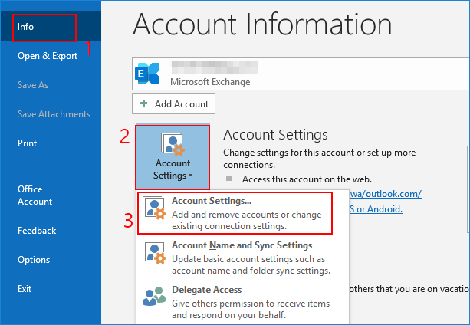Screen dimensions: 470x325
Task: Click the Add Account button
Action: tap(173, 103)
